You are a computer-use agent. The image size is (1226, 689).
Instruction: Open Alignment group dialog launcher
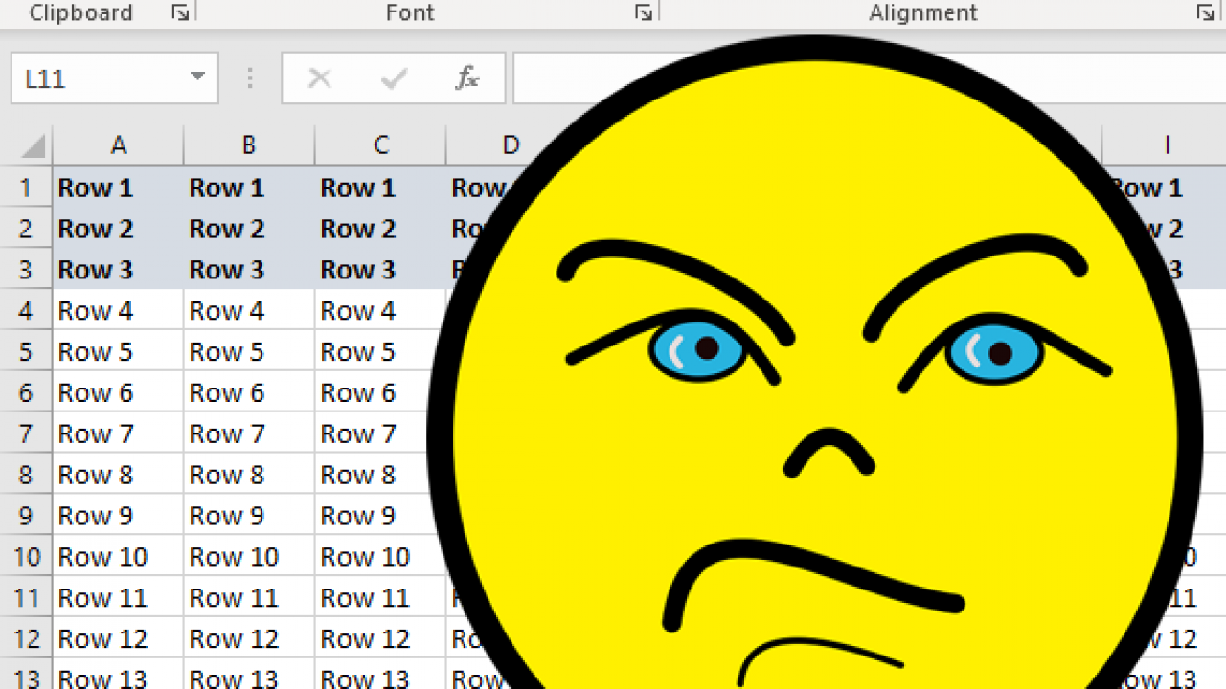pos(1205,12)
